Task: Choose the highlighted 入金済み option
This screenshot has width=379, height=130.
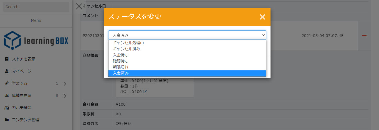Action: tap(121, 73)
